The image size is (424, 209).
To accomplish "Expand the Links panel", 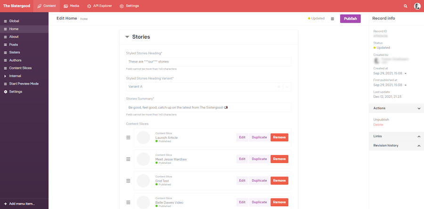I will (419, 137).
